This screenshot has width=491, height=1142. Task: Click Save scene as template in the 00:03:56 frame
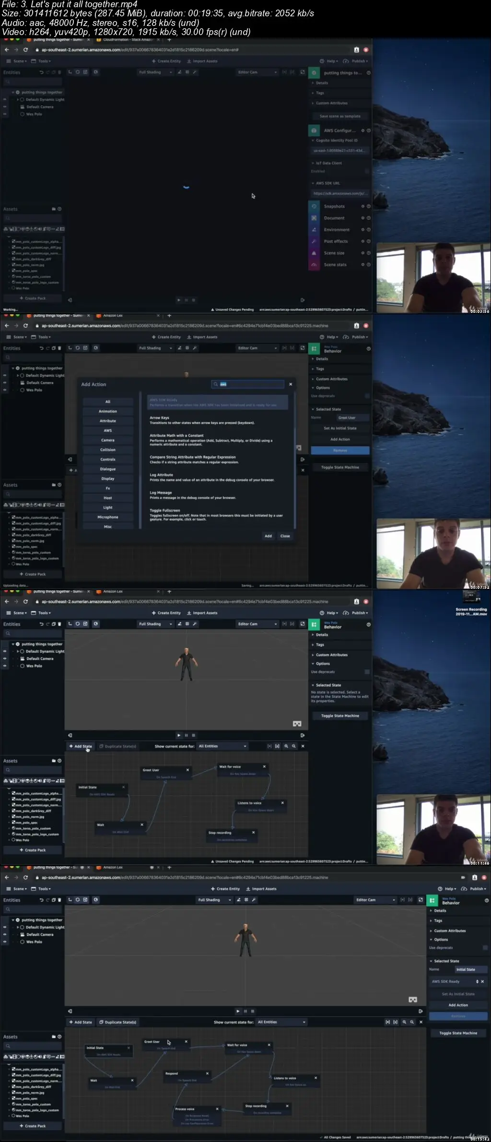pos(340,116)
